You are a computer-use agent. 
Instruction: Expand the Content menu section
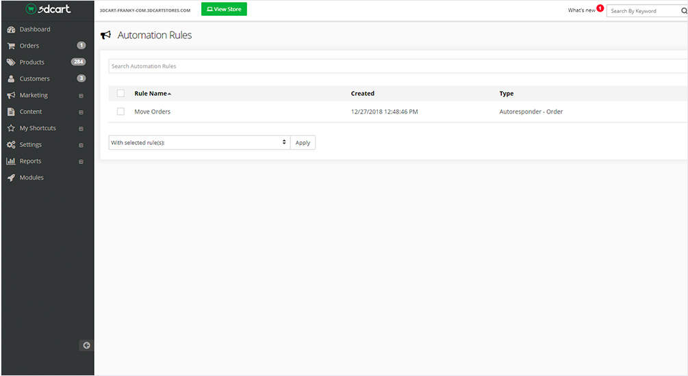pos(81,112)
